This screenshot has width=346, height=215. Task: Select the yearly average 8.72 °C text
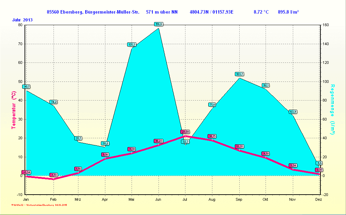pyautogui.click(x=261, y=12)
